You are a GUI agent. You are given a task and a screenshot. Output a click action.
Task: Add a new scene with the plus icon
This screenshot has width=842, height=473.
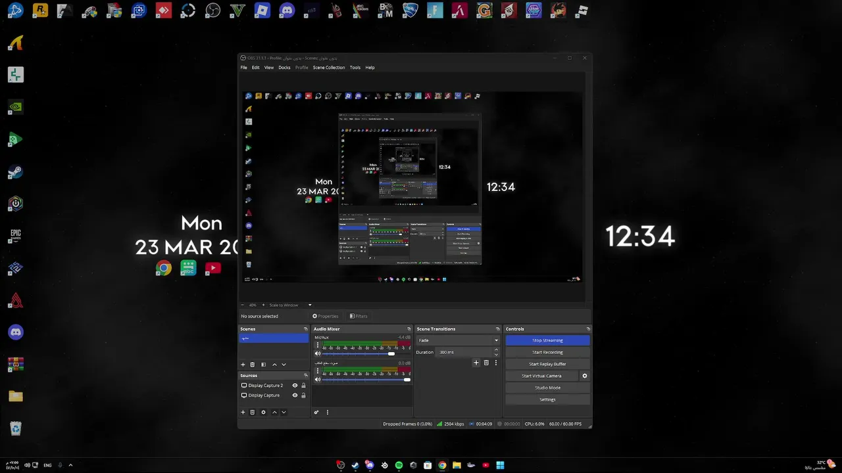(243, 365)
